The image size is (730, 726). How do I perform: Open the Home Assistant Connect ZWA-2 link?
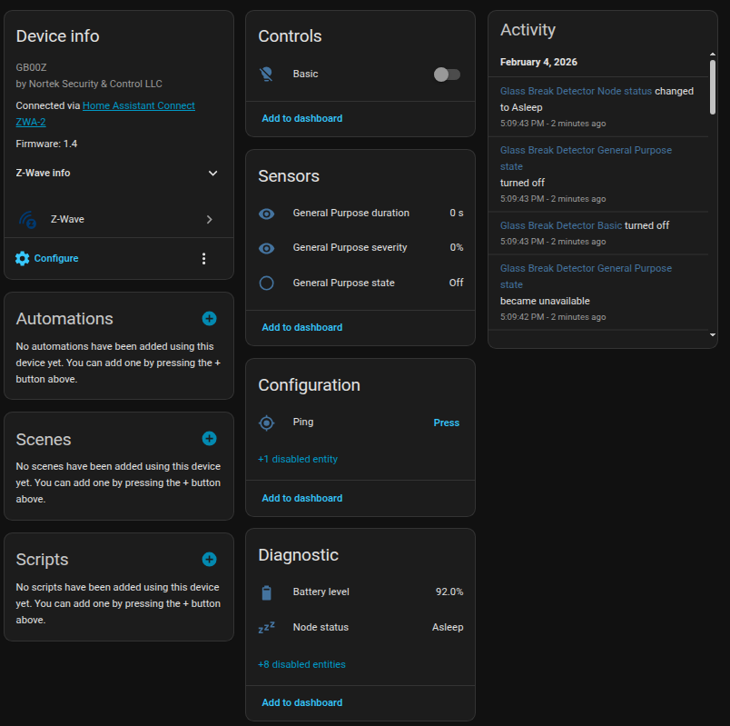(138, 106)
